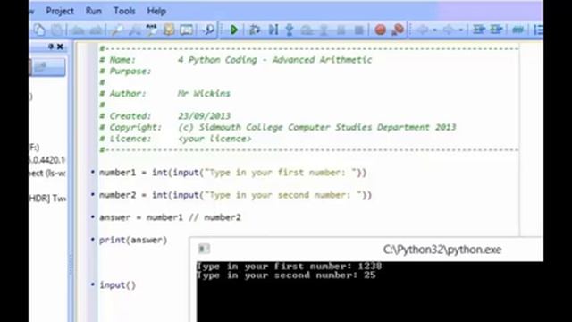Screen dimensions: 572x322
Task: Click the Navigate Back arrow icon
Action: coord(423,30)
